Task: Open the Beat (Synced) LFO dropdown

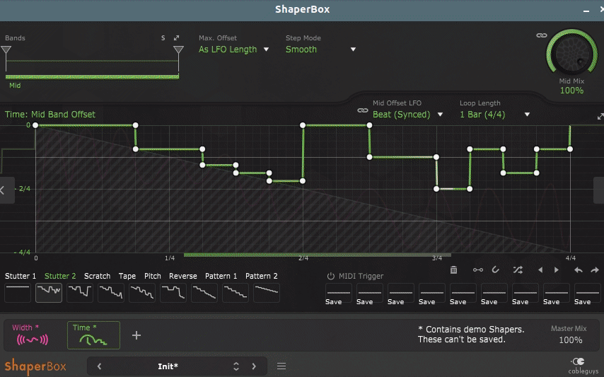Action: (x=407, y=115)
